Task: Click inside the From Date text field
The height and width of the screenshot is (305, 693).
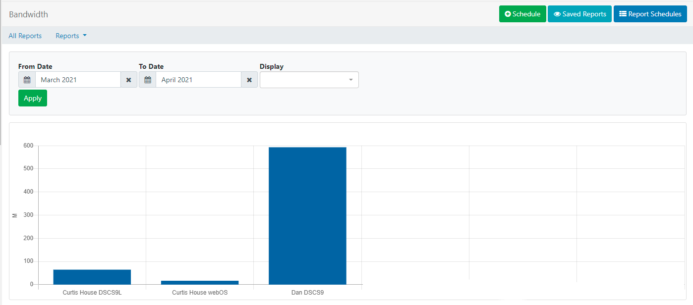Action: [78, 80]
